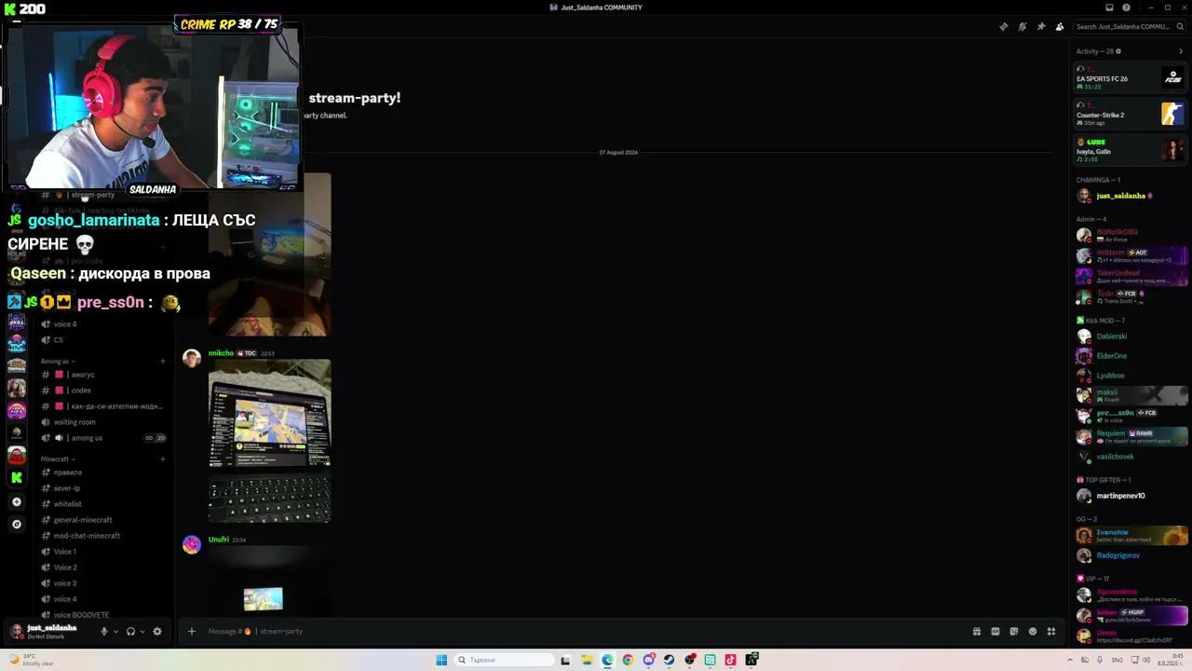Open the TDC server icon
Viewport: 1192px width, 671px height.
16,344
